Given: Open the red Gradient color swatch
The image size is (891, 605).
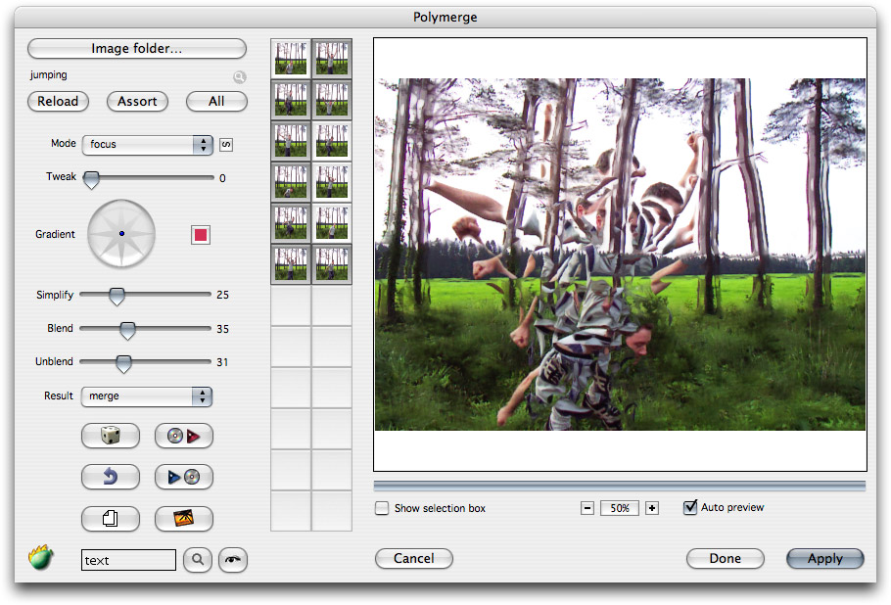Looking at the screenshot, I should click(201, 235).
